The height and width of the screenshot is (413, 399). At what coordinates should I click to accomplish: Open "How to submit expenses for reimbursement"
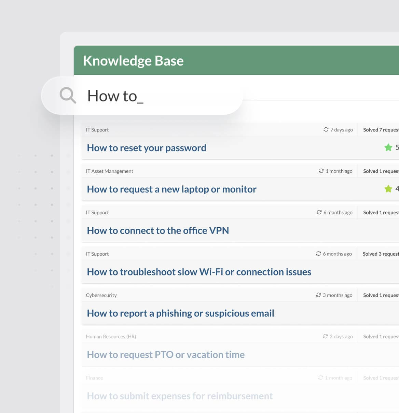180,396
